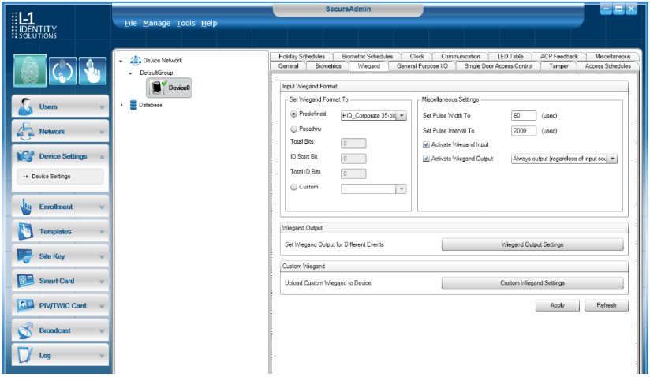Viewport: 650px width, 377px height.
Task: Click the PIV/TWIC Card icon
Action: coord(25,306)
